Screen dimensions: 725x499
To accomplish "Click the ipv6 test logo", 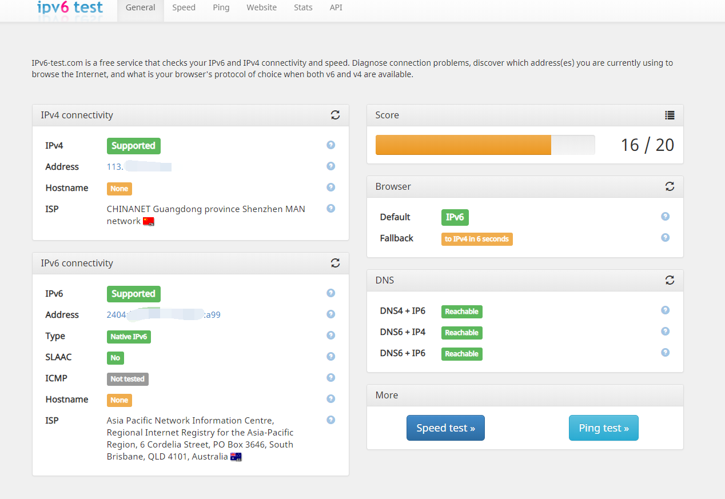I will [x=69, y=8].
